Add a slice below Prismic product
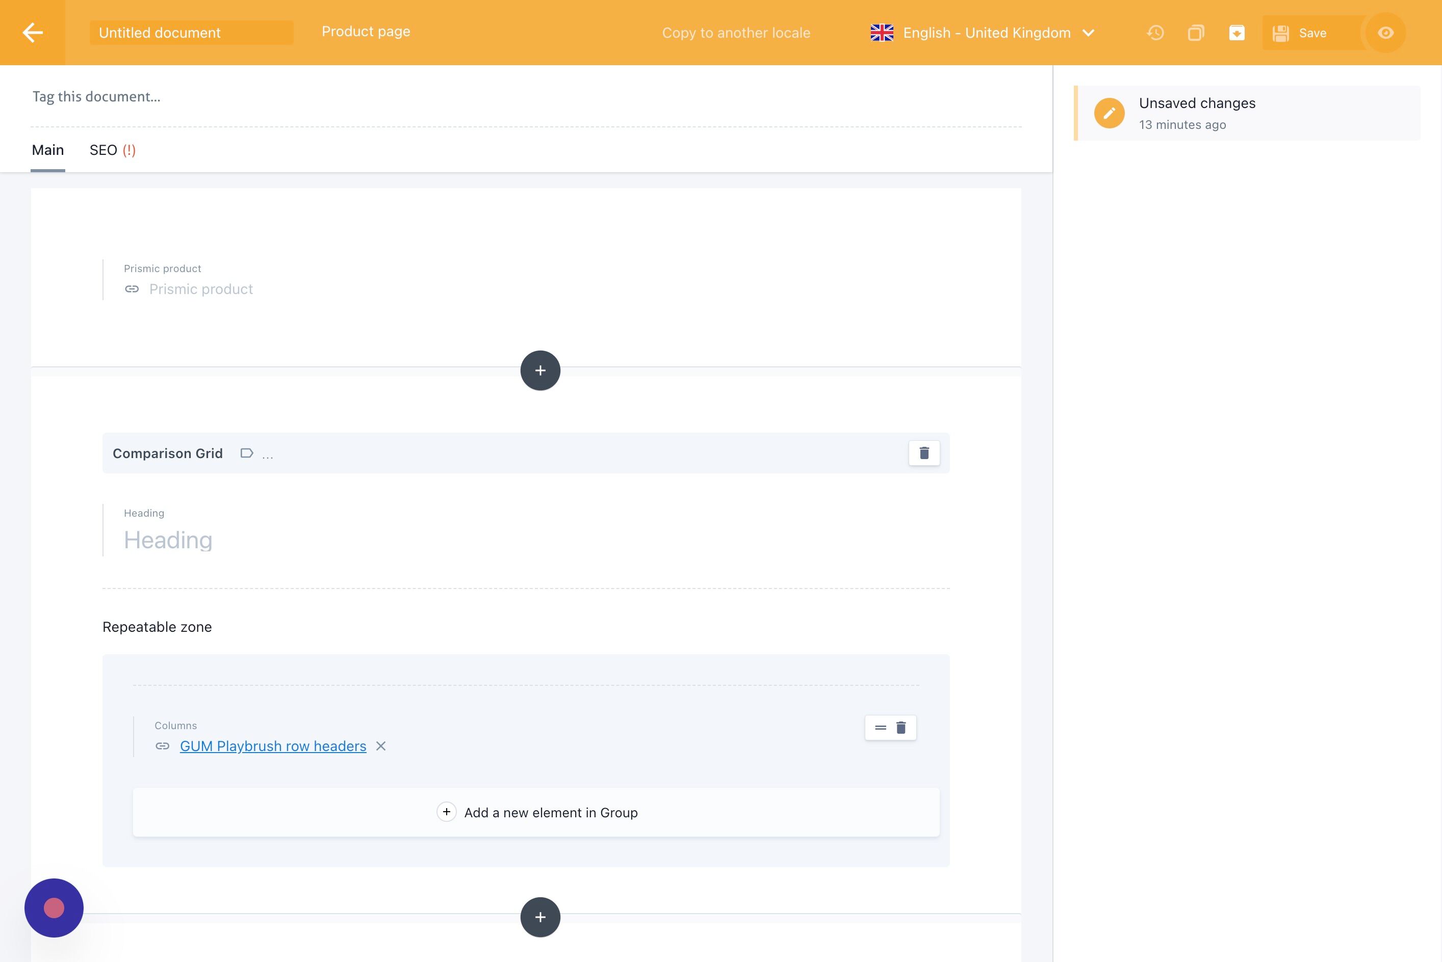1442x962 pixels. [540, 370]
